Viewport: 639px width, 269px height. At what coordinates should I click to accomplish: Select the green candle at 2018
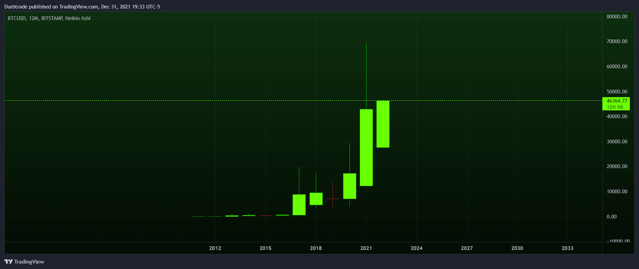(316, 199)
